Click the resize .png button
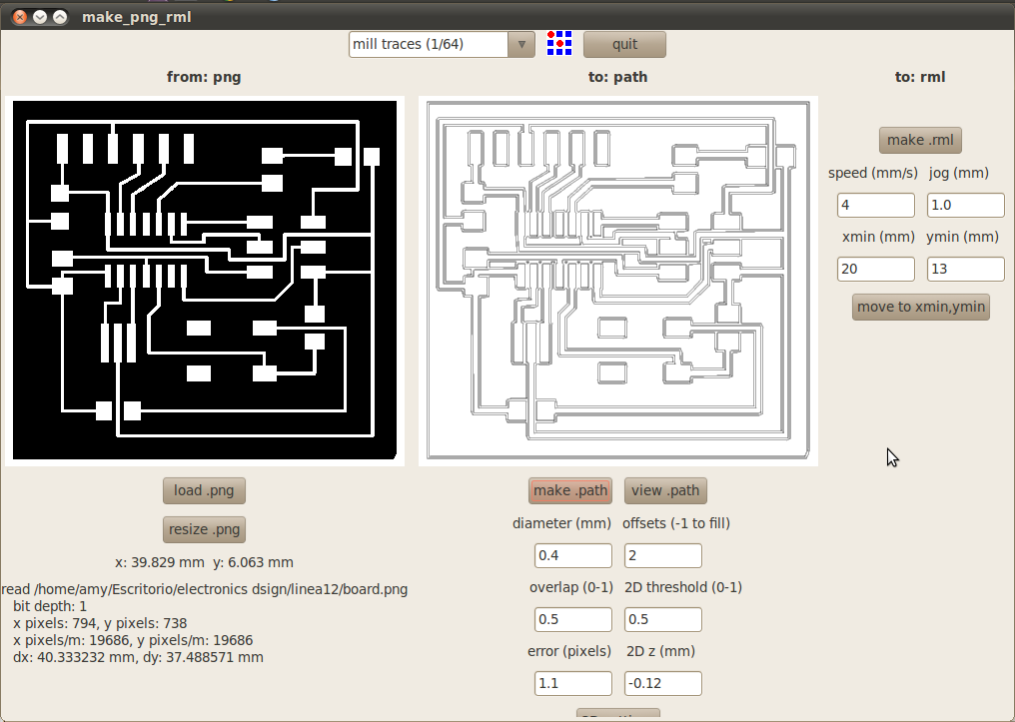Image resolution: width=1015 pixels, height=722 pixels. (x=204, y=529)
